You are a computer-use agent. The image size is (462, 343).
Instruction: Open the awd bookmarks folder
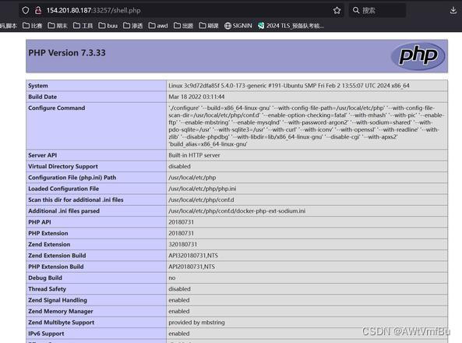[x=158, y=26]
